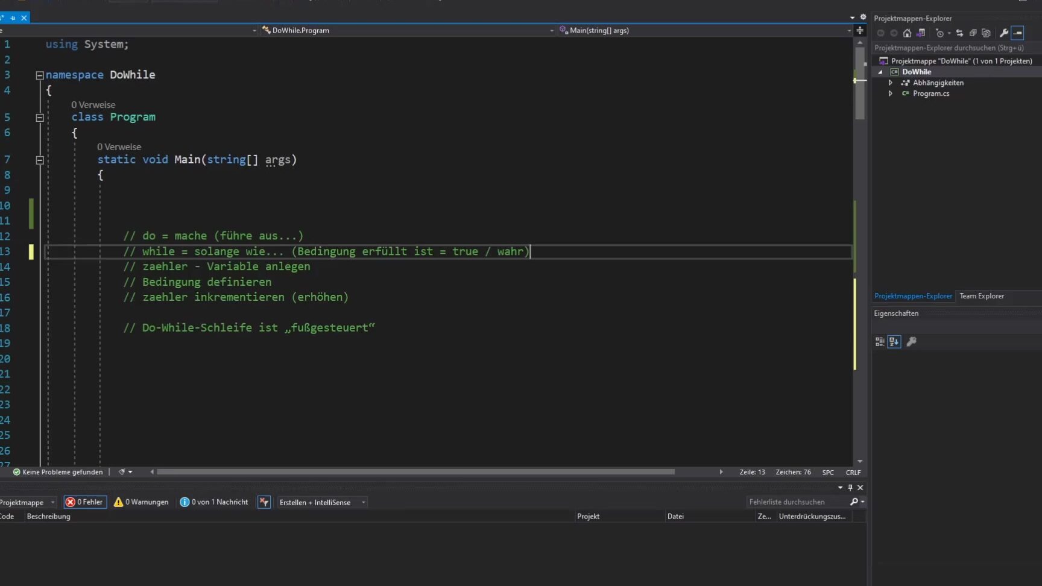The width and height of the screenshot is (1042, 586).
Task: Click horizontal scrollbar right arrow
Action: tap(721, 472)
